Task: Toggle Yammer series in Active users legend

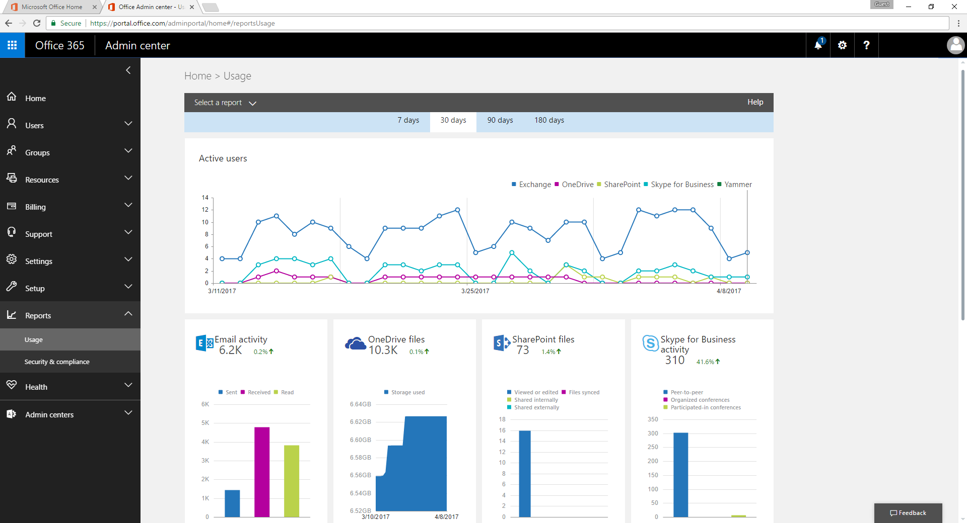Action: (x=734, y=185)
